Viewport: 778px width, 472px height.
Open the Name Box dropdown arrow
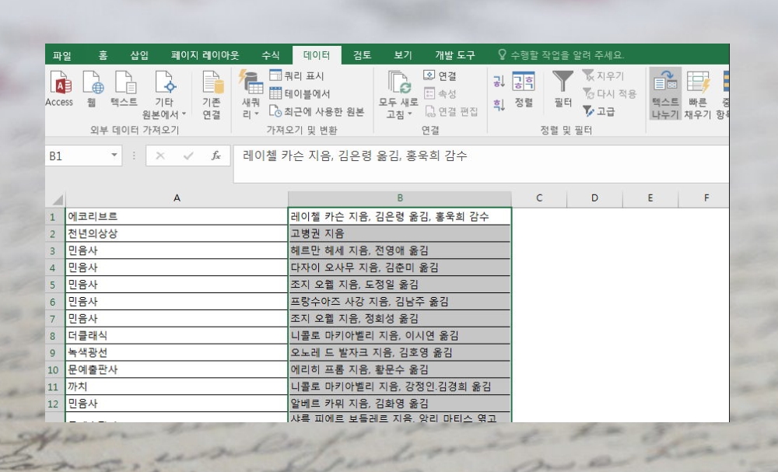coord(114,156)
